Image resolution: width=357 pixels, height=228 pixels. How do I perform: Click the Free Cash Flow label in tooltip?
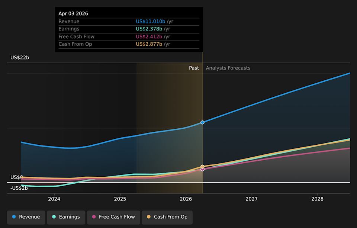pos(77,37)
